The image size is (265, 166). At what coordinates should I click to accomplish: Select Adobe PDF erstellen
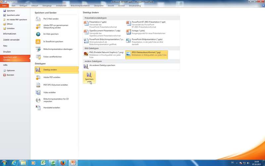click(56, 77)
